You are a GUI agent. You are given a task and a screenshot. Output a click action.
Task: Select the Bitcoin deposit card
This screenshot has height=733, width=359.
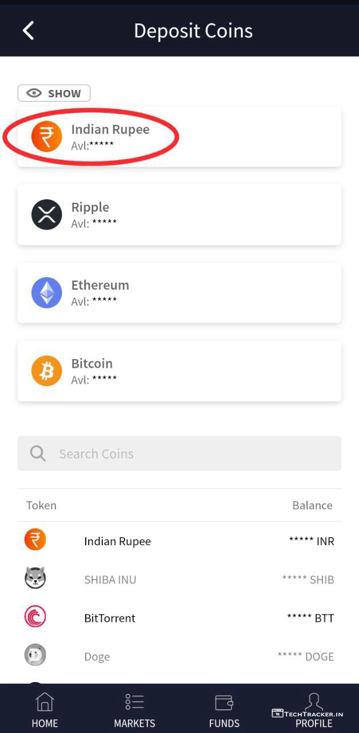(x=179, y=371)
